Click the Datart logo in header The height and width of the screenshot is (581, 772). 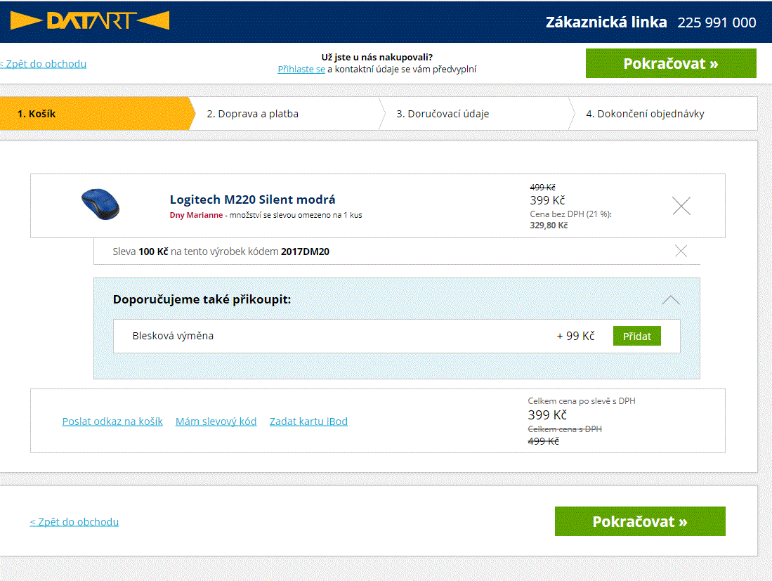pyautogui.click(x=90, y=20)
